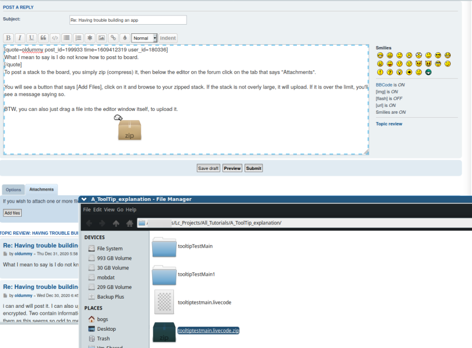The height and width of the screenshot is (348, 472).
Task: Submit the reply with the Submit button
Action: click(x=254, y=168)
